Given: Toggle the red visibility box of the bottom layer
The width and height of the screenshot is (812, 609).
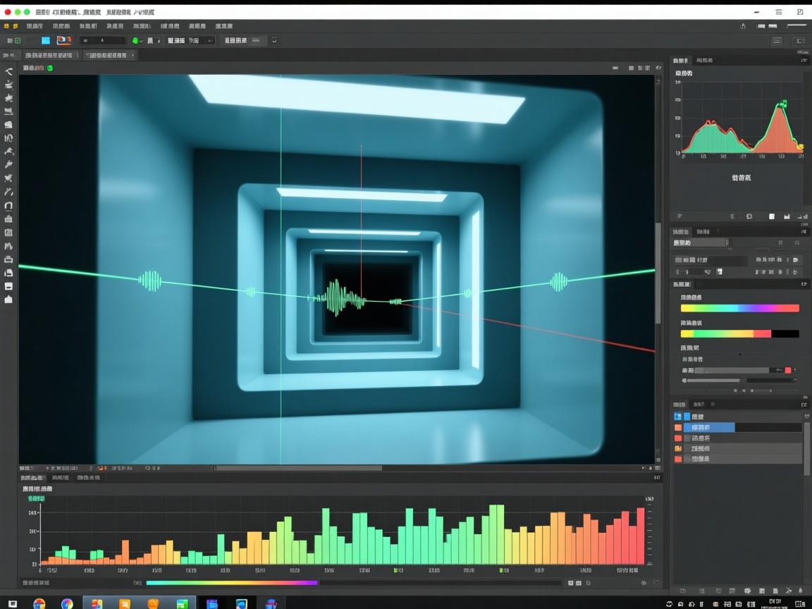Looking at the screenshot, I should click(x=678, y=459).
